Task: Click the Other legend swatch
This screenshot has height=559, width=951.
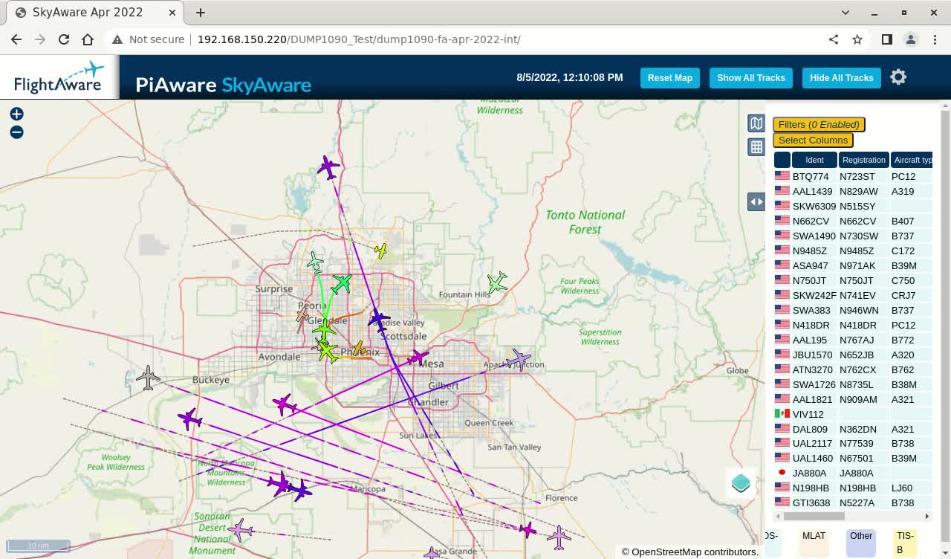Action: [861, 543]
